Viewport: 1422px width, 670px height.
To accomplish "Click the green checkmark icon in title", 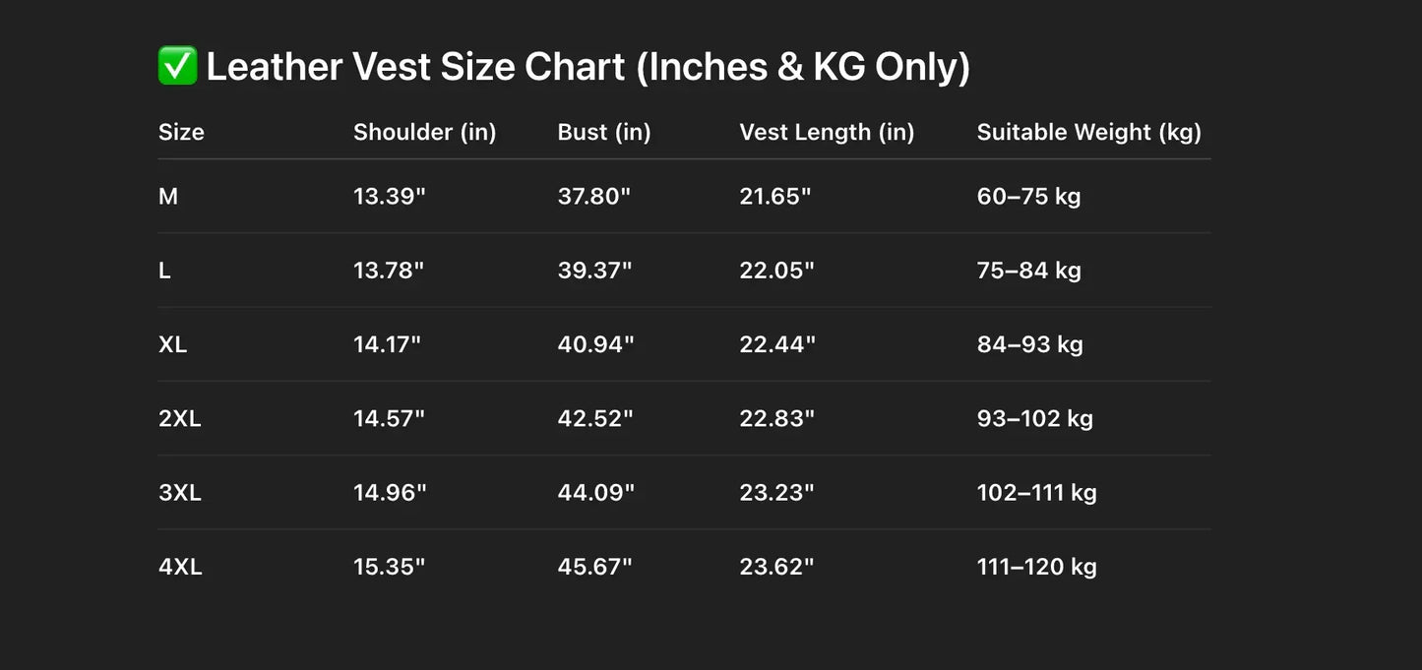I will click(178, 66).
